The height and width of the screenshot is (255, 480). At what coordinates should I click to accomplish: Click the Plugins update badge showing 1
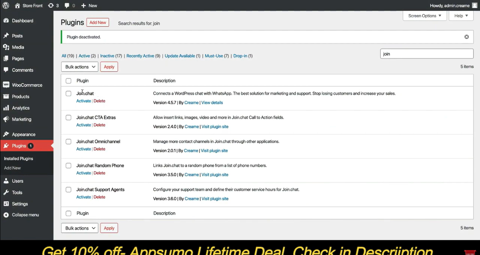point(31,146)
